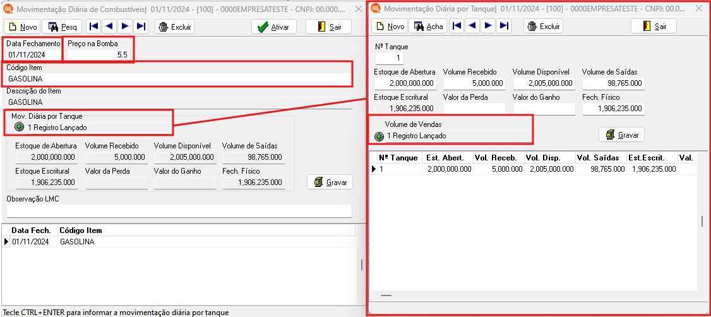
Task: Click the Est.Escrit. column header
Action: coord(652,158)
